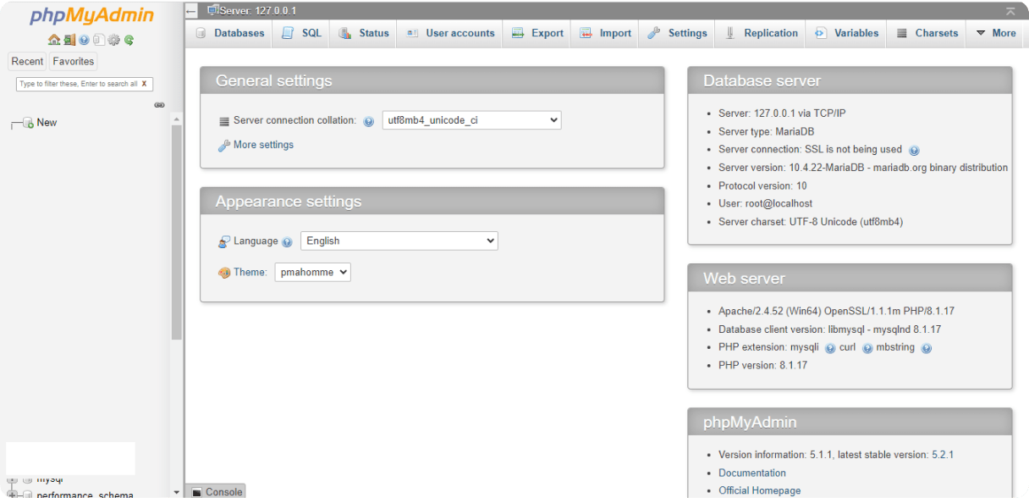Open the Language dropdown set to English
Screen dimensions: 1029x498
[x=399, y=241]
